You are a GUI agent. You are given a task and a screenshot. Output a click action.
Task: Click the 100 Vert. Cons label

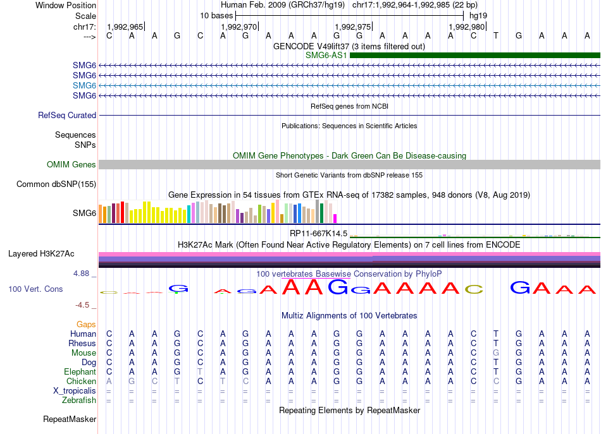pos(35,289)
